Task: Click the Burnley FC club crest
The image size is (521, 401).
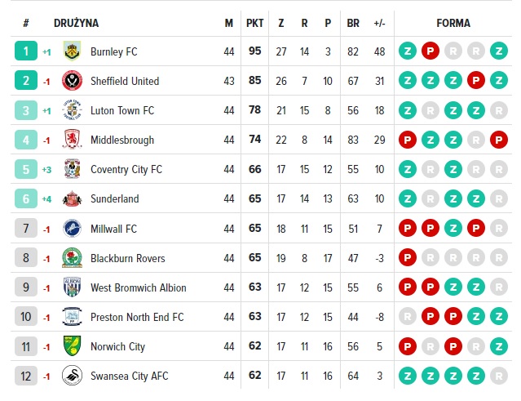Action: point(72,51)
